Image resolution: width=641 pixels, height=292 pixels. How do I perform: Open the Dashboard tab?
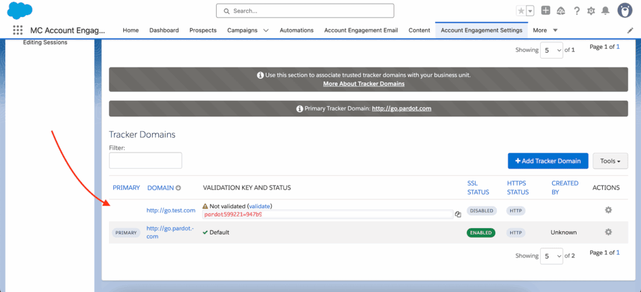tap(164, 30)
